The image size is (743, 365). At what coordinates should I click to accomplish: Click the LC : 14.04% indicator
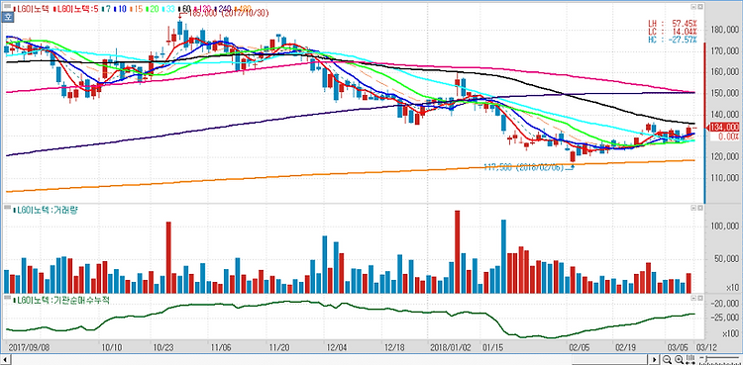point(673,32)
